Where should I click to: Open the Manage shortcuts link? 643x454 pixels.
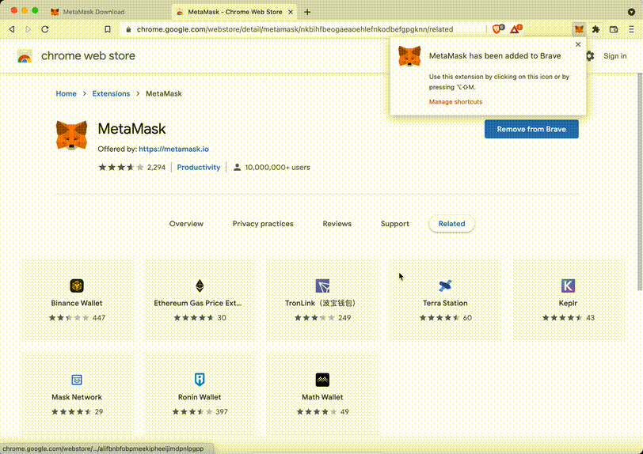(455, 101)
